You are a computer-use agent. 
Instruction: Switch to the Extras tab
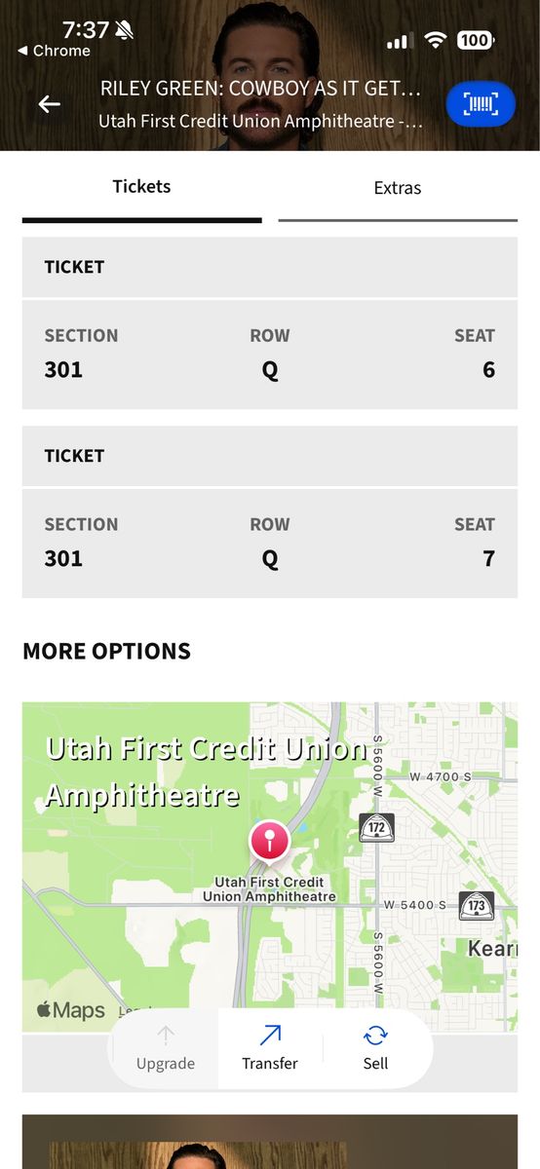398,188
